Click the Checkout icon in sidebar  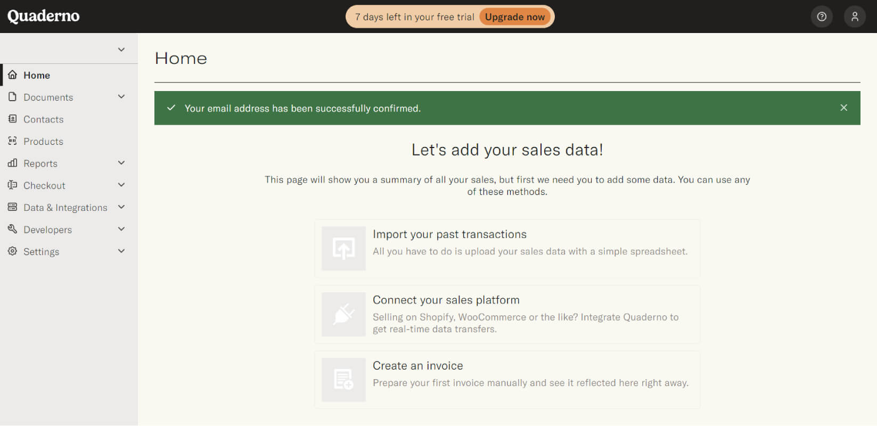pyautogui.click(x=12, y=185)
